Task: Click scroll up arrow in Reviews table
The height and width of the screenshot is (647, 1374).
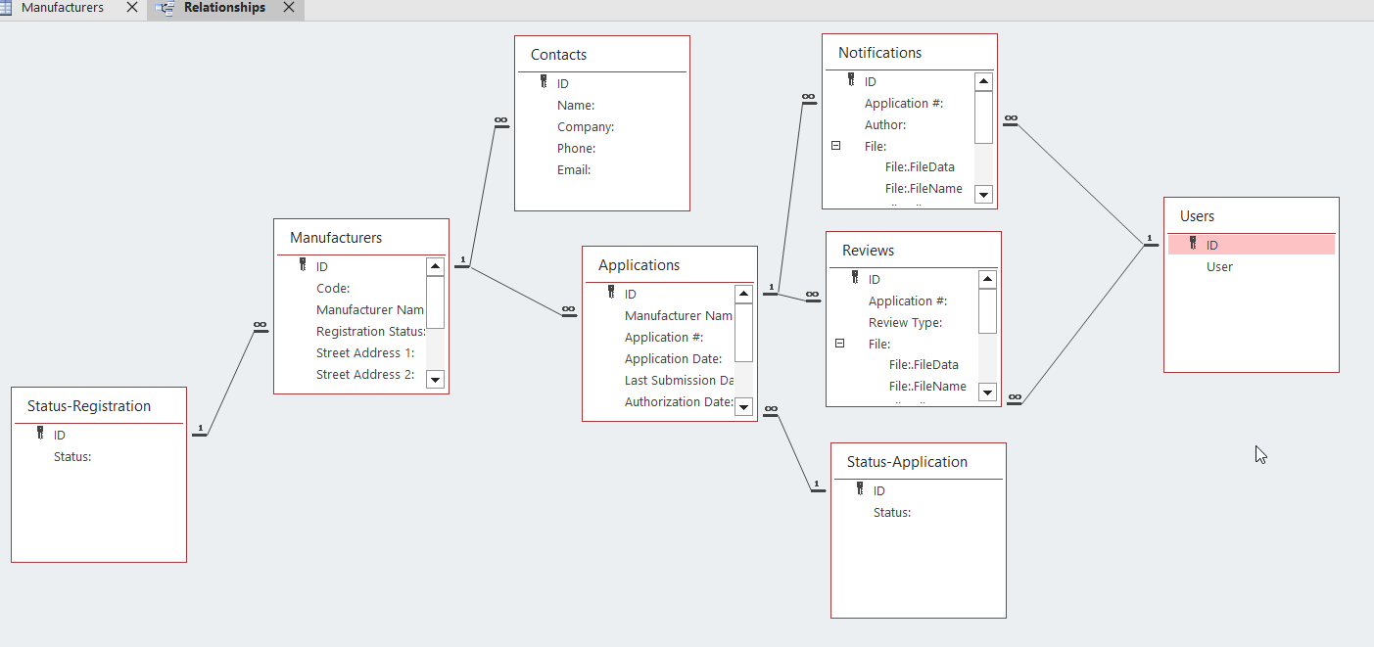Action: (x=988, y=280)
